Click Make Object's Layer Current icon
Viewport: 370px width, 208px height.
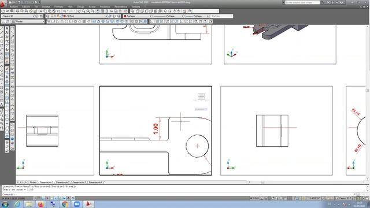[x=110, y=16]
